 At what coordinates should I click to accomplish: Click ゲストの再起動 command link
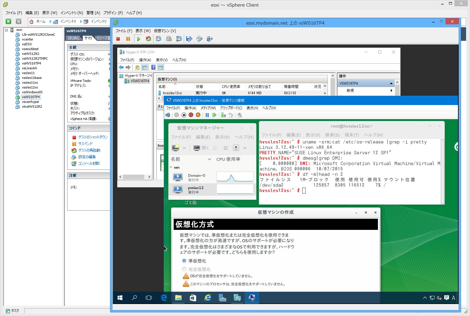point(89,150)
